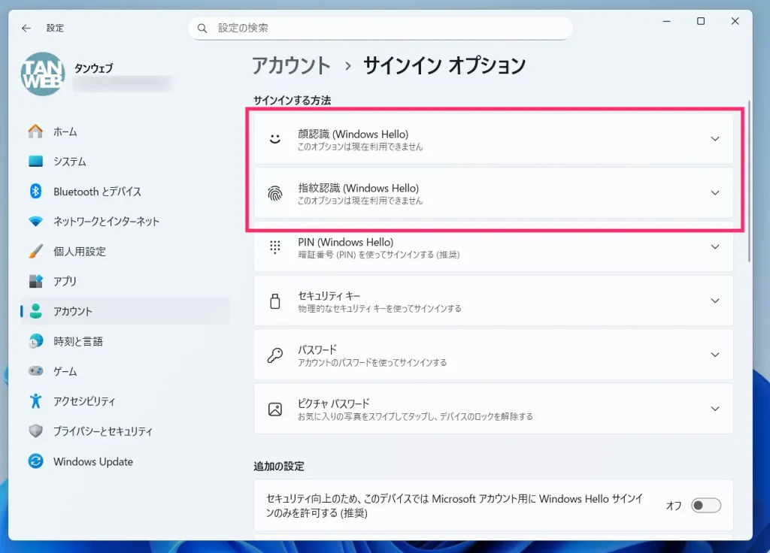Click the personalization paintbrush icon
770x553 pixels.
35,251
